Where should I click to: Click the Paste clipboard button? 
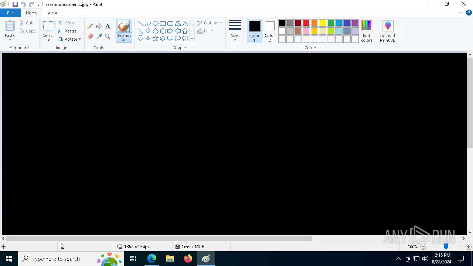pos(10,26)
